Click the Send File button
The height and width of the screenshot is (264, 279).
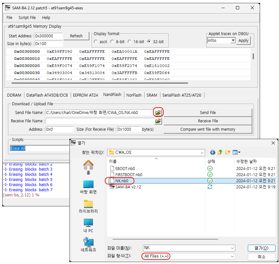pos(208,113)
